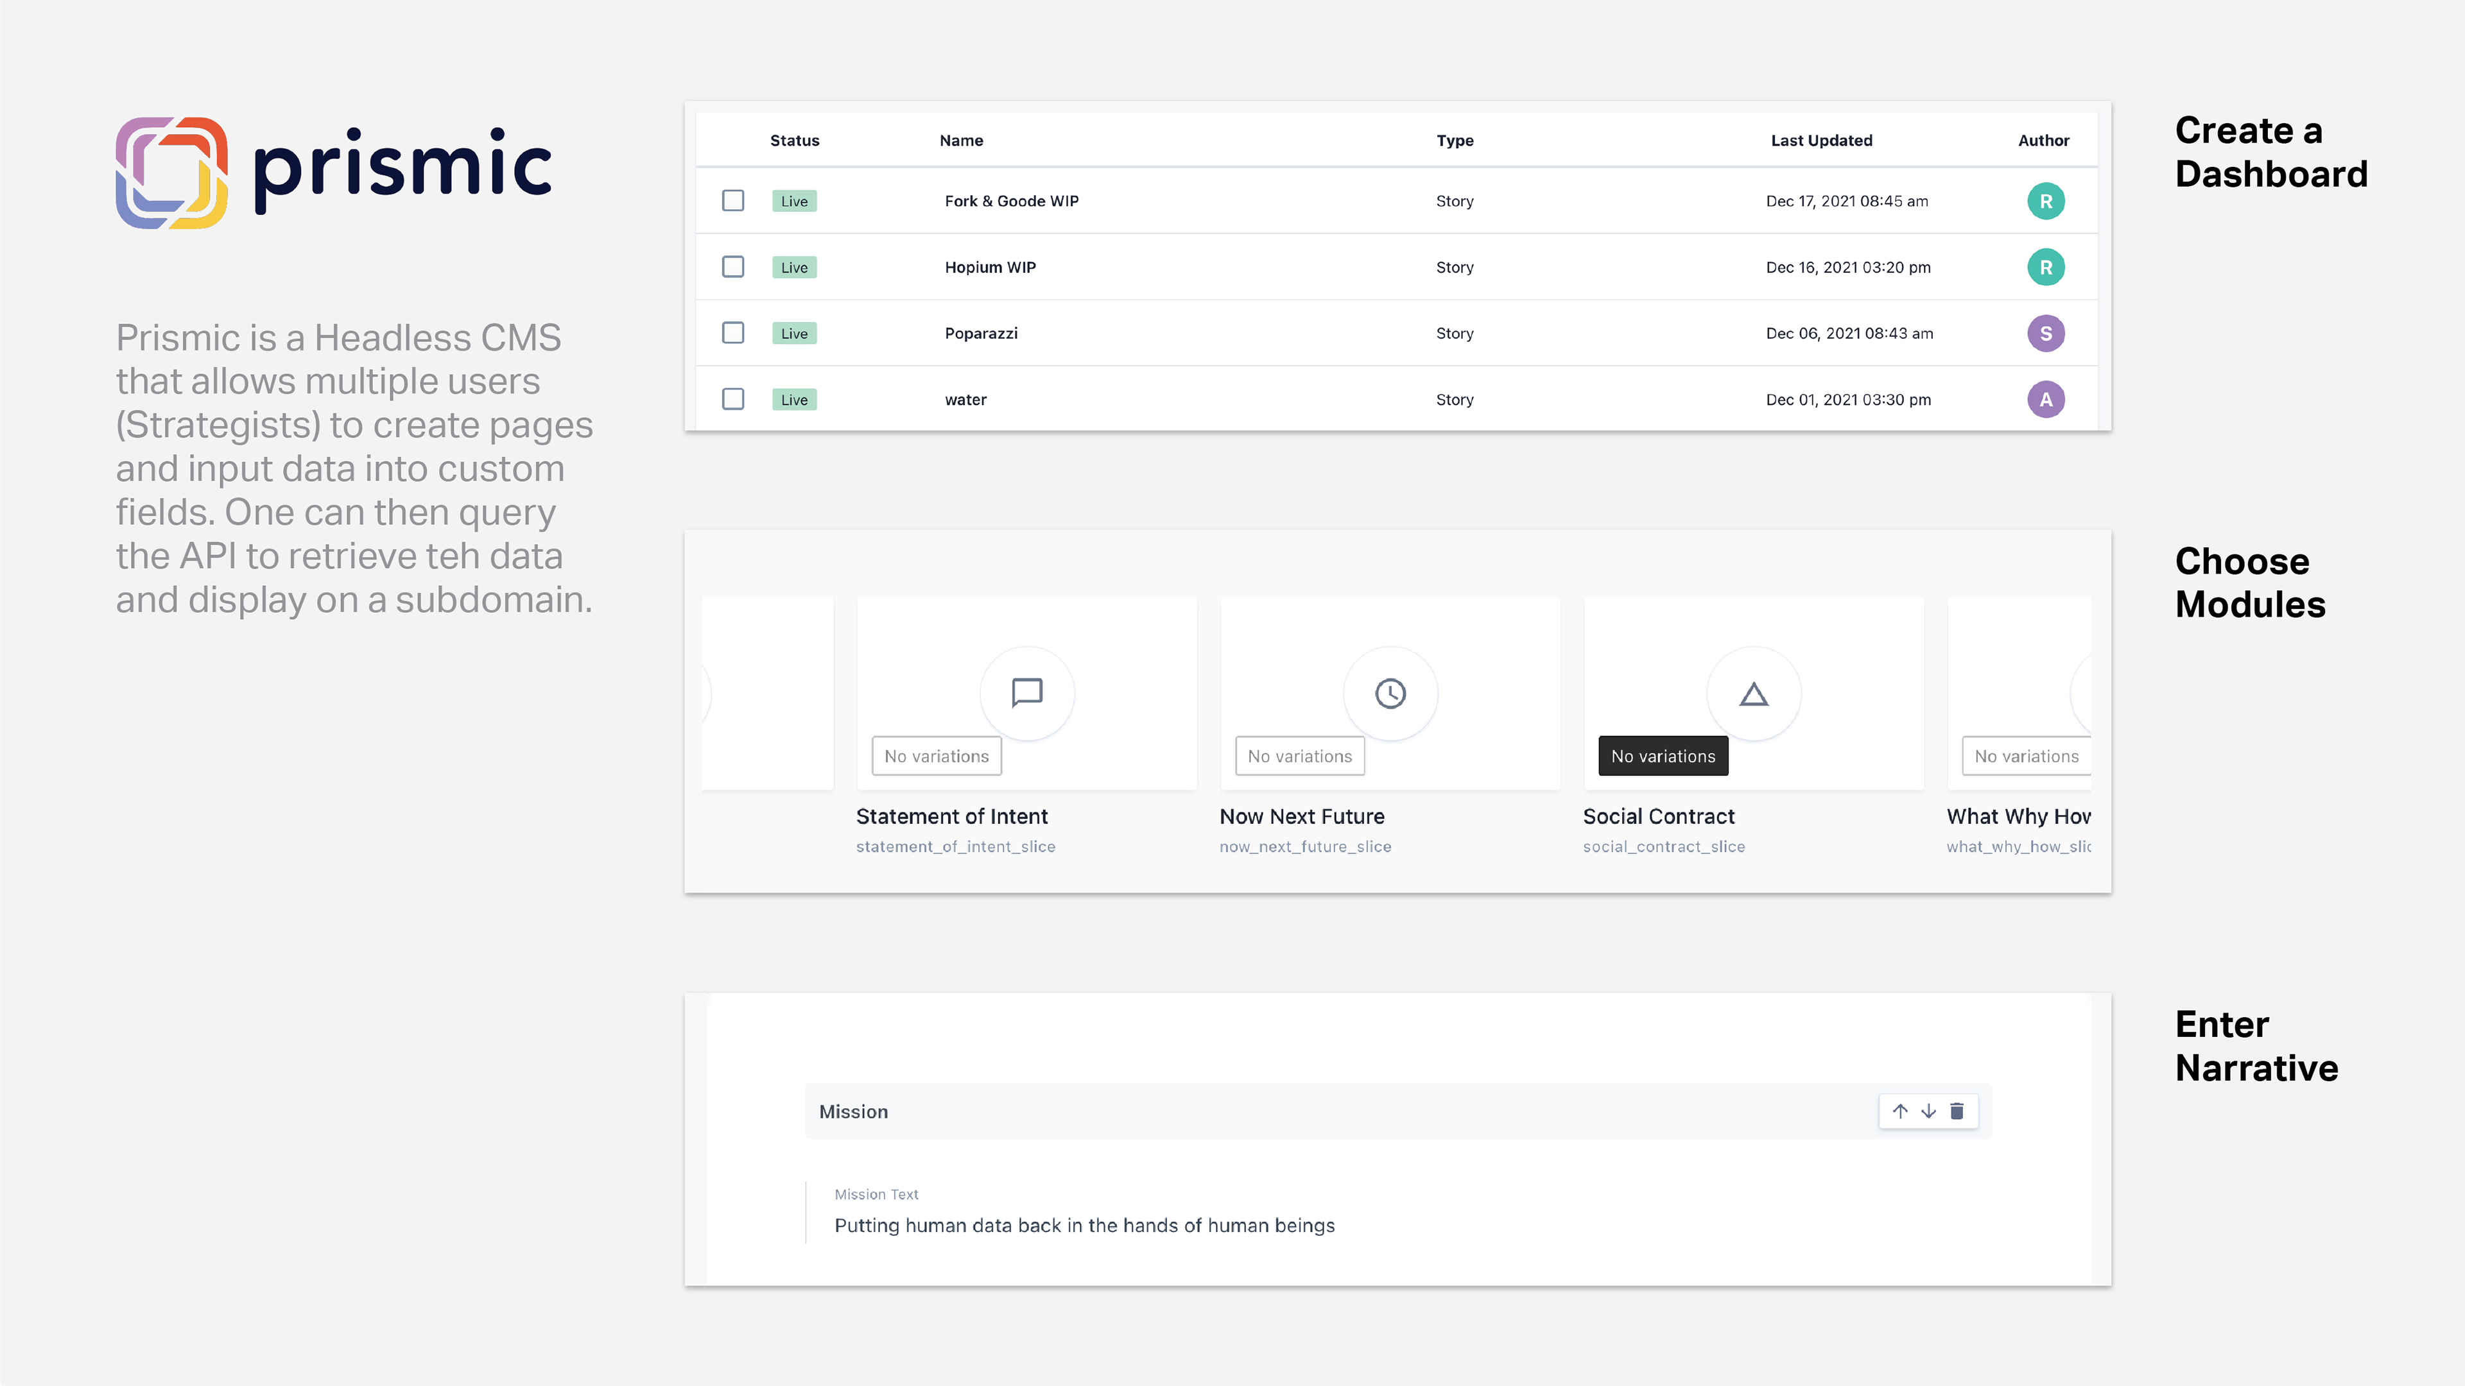Image resolution: width=2465 pixels, height=1386 pixels.
Task: Click the Author column header
Action: [x=2044, y=141]
